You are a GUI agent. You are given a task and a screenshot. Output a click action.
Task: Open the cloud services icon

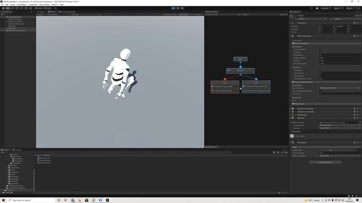click(x=317, y=8)
